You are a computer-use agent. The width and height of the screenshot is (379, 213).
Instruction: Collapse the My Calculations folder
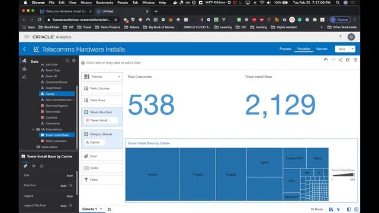(x=33, y=130)
